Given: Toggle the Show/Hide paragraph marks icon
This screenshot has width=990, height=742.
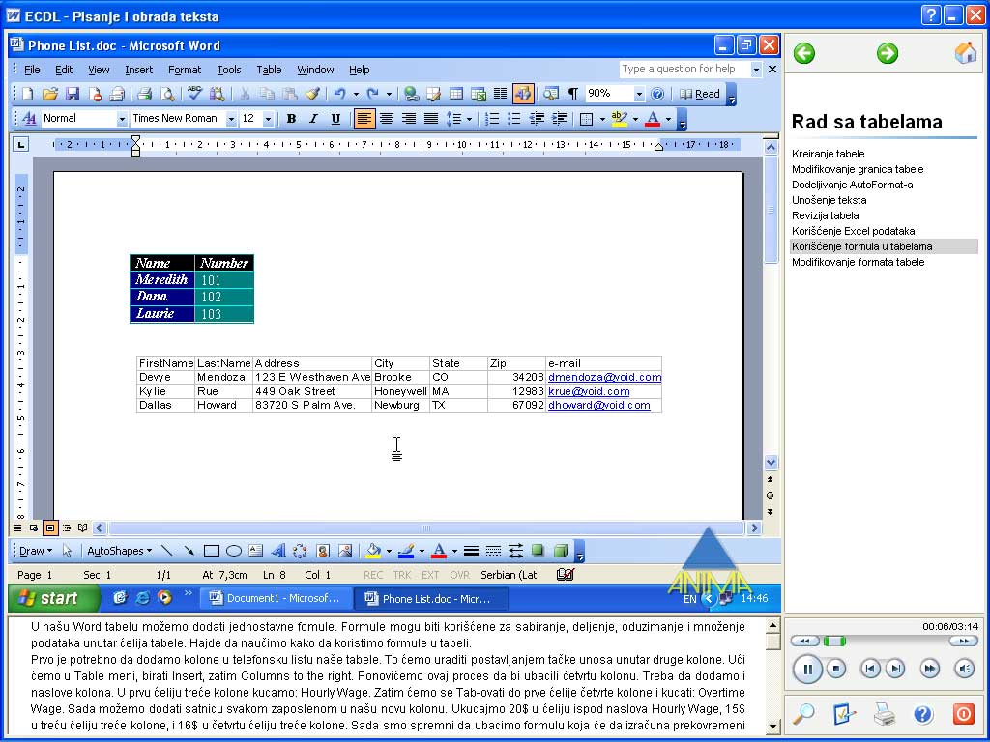Looking at the screenshot, I should 572,94.
